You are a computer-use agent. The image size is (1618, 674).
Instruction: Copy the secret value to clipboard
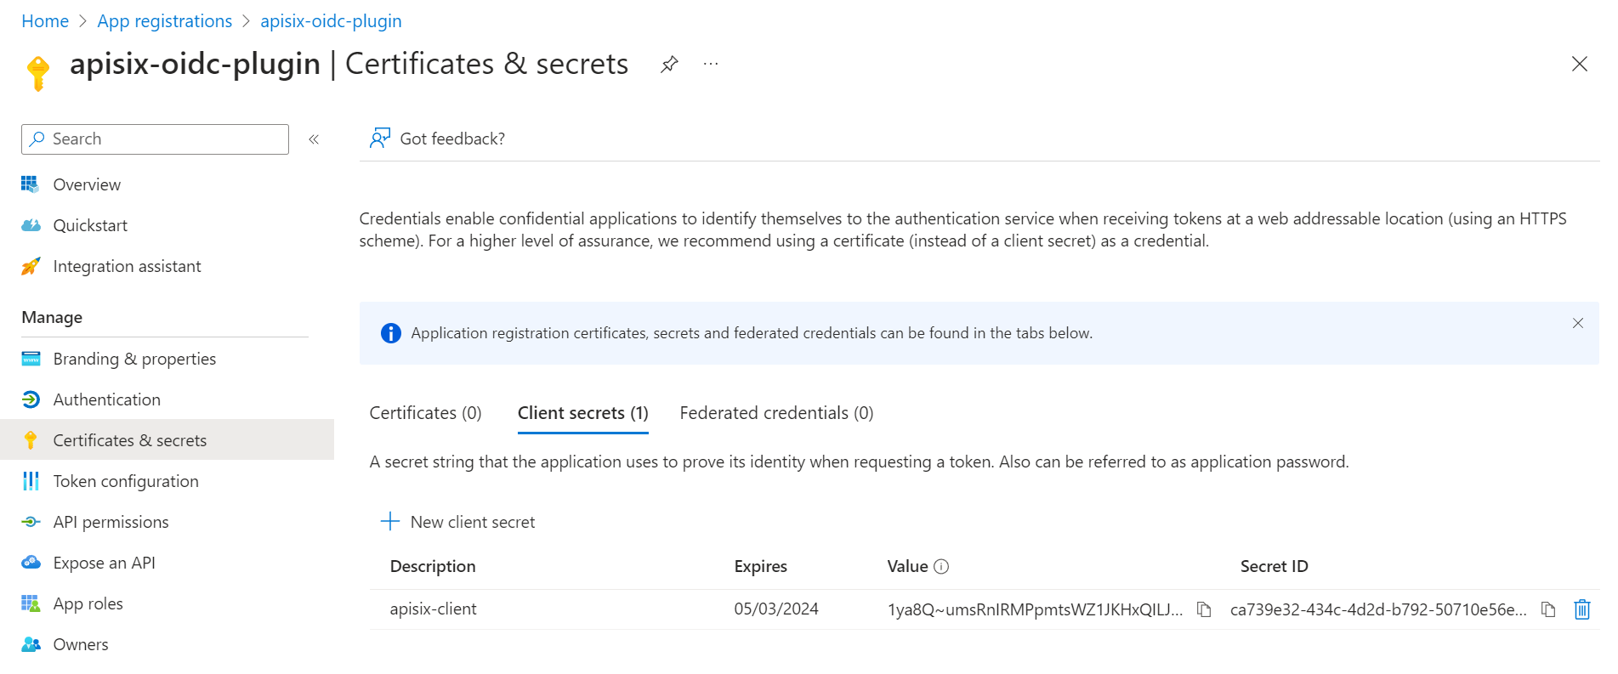point(1204,609)
